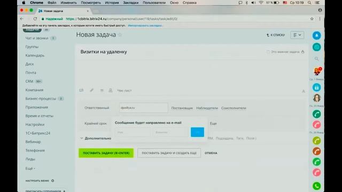Open the 'Закладки' menu
The height and width of the screenshot is (192, 342).
(130, 3)
